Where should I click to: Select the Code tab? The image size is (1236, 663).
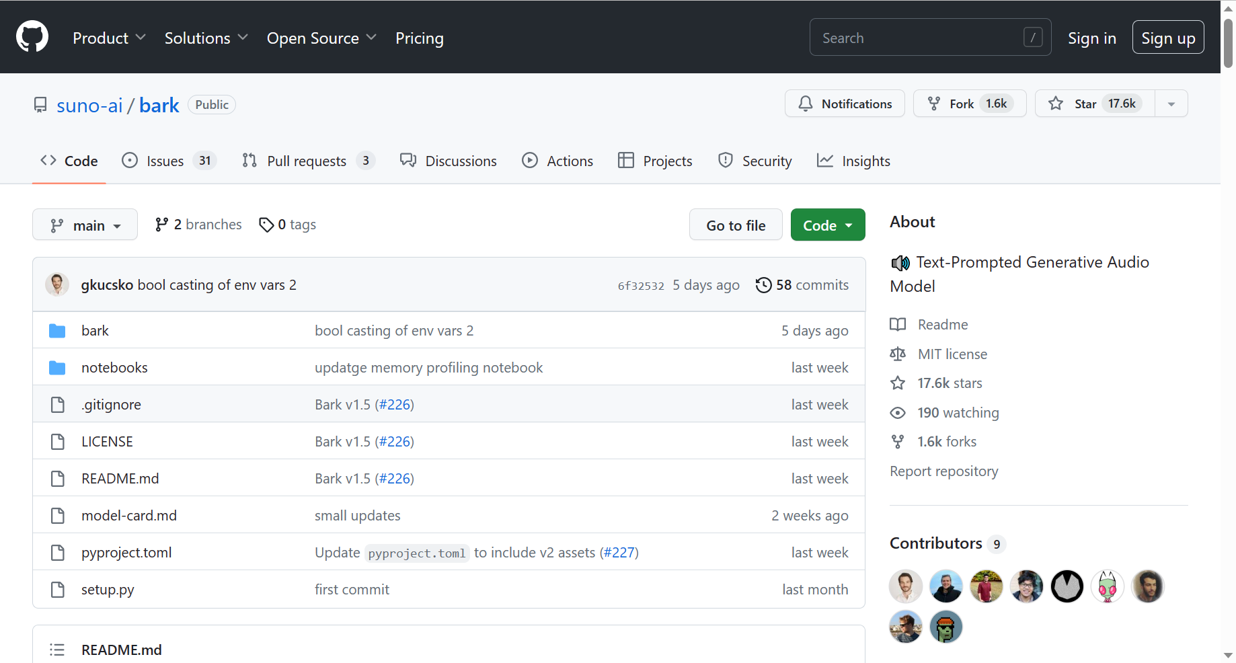69,161
